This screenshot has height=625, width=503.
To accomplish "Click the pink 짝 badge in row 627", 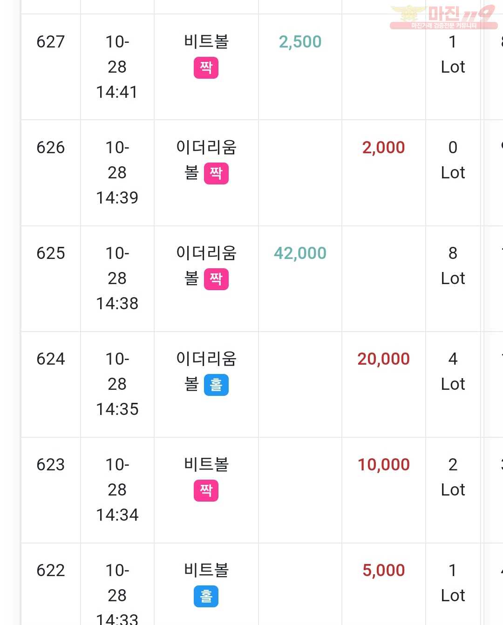I will tap(206, 68).
